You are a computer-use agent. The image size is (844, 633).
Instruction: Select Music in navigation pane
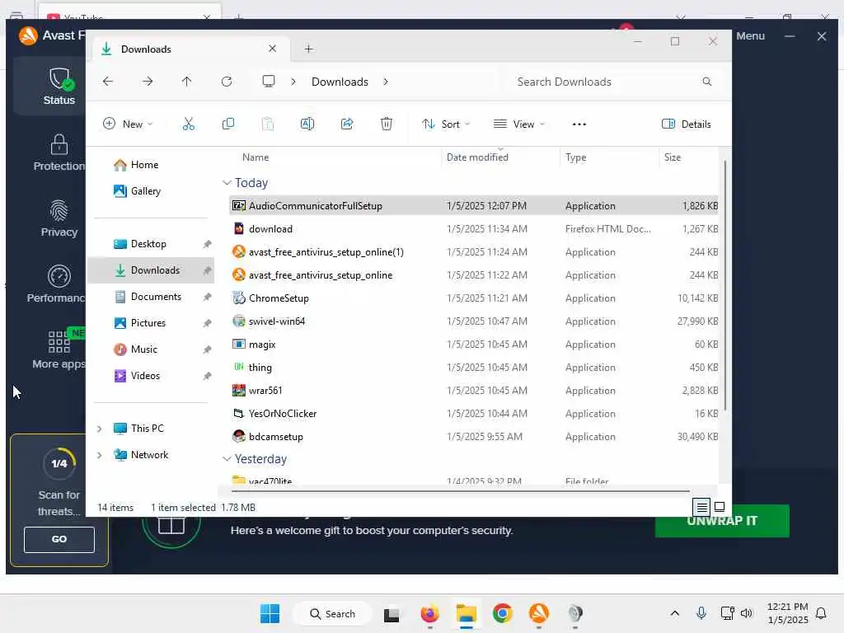tap(152, 349)
